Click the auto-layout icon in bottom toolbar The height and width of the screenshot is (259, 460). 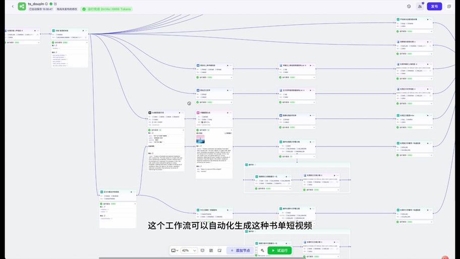(x=211, y=250)
